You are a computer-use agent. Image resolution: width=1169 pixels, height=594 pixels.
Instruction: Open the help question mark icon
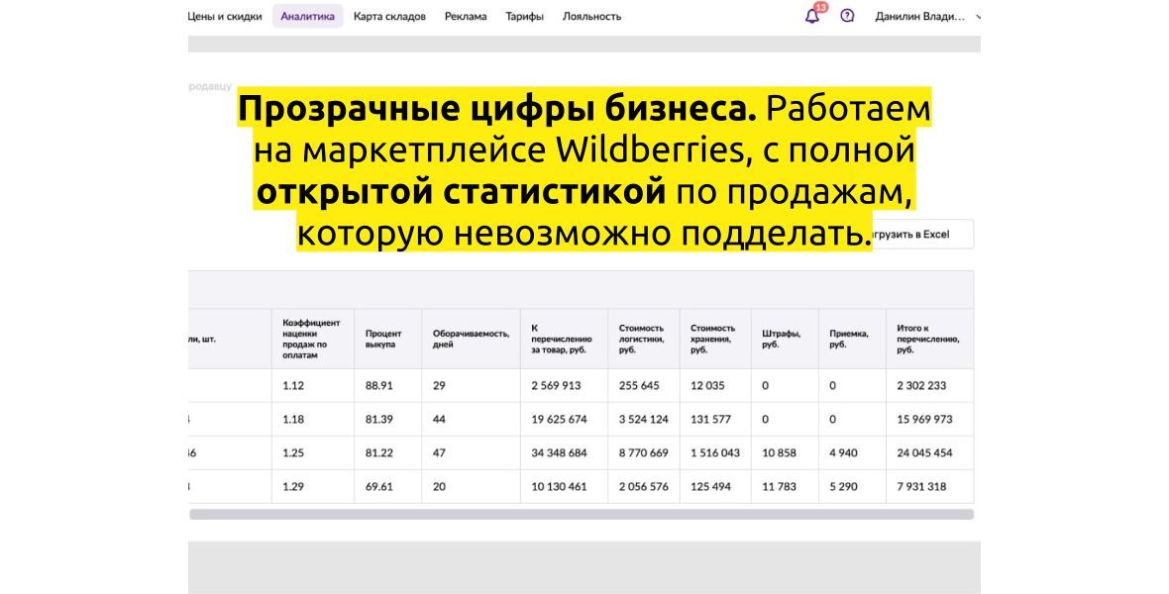click(x=847, y=16)
